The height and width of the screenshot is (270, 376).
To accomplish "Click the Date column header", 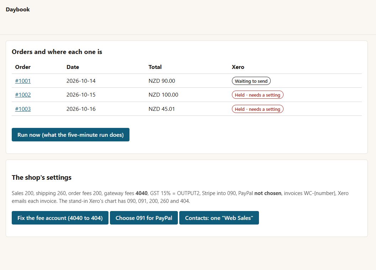I will pyautogui.click(x=73, y=67).
